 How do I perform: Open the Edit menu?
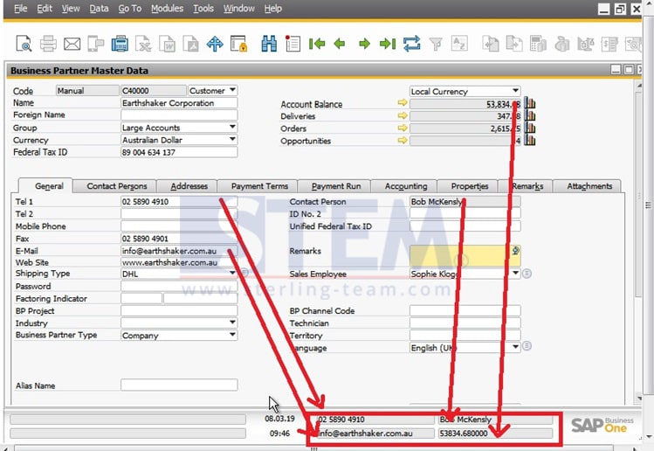coord(45,9)
